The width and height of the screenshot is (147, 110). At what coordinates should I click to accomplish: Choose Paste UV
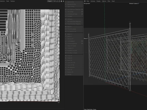(x=74, y=58)
